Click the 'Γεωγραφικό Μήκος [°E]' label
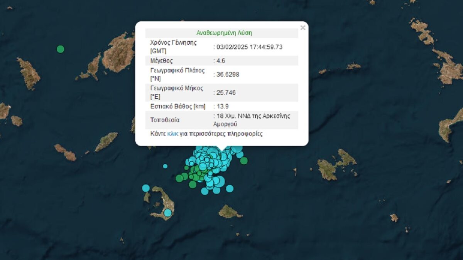The width and height of the screenshot is (463, 260). [x=177, y=92]
